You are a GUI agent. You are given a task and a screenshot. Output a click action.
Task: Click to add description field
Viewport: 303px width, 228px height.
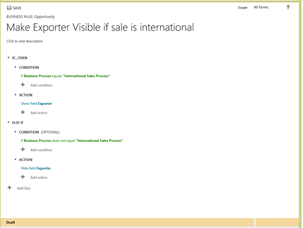point(25,41)
